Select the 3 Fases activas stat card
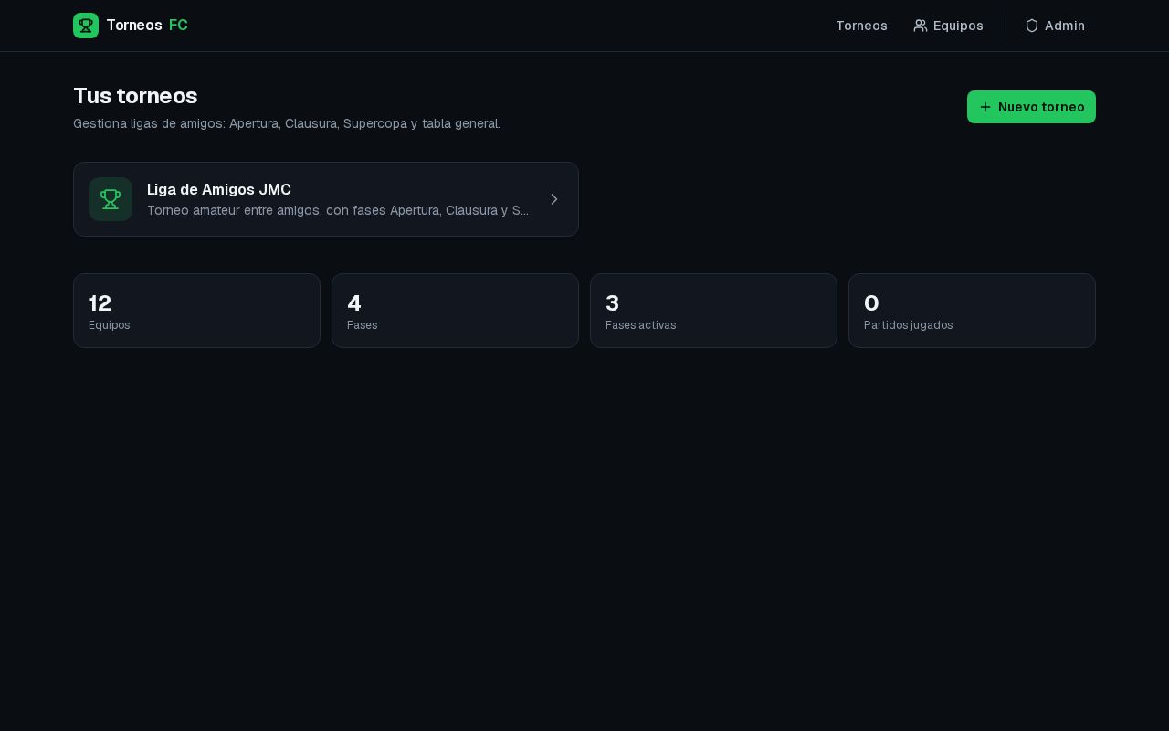This screenshot has height=731, width=1169. point(713,311)
